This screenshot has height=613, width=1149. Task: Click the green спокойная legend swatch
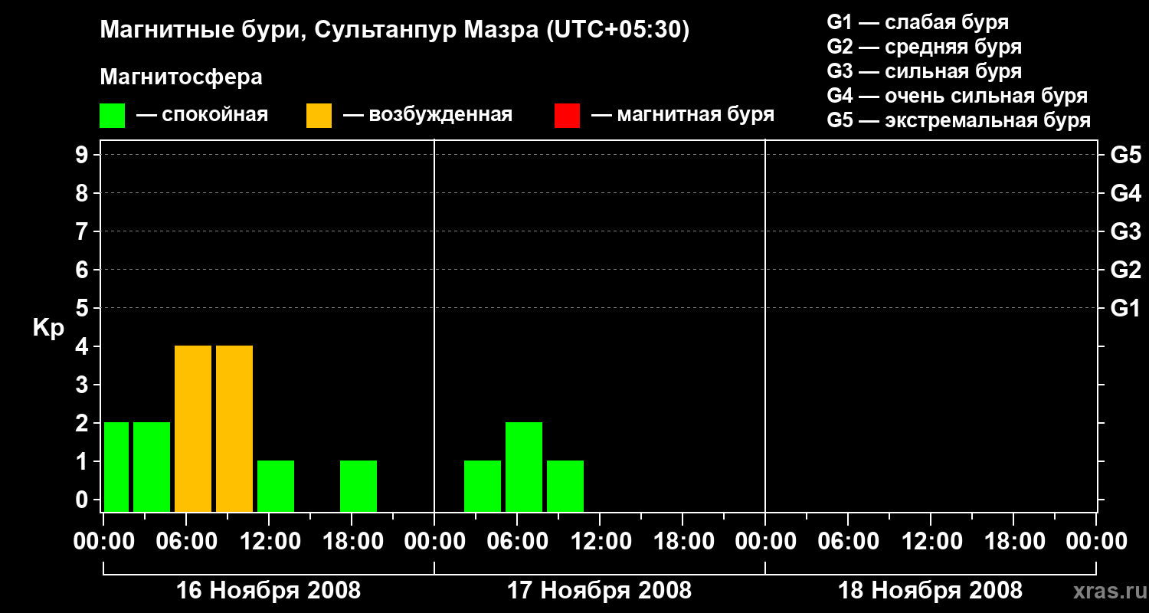[113, 115]
